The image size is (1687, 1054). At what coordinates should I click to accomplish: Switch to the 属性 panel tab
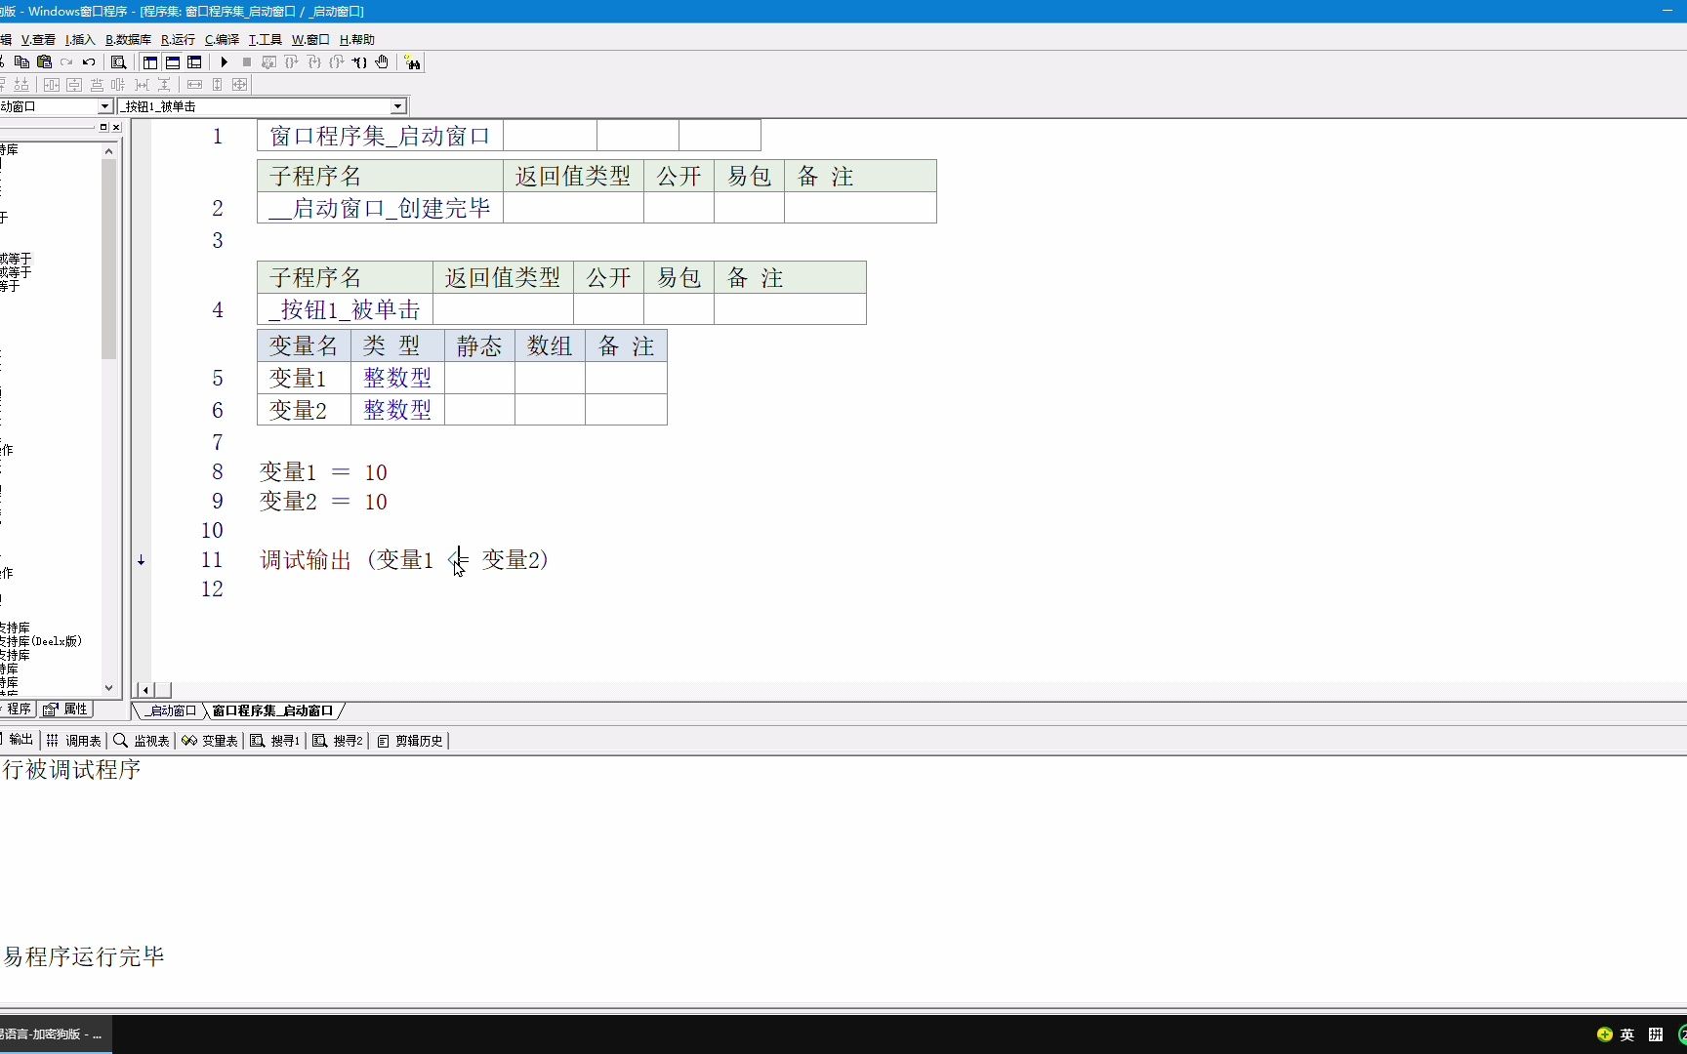point(65,709)
